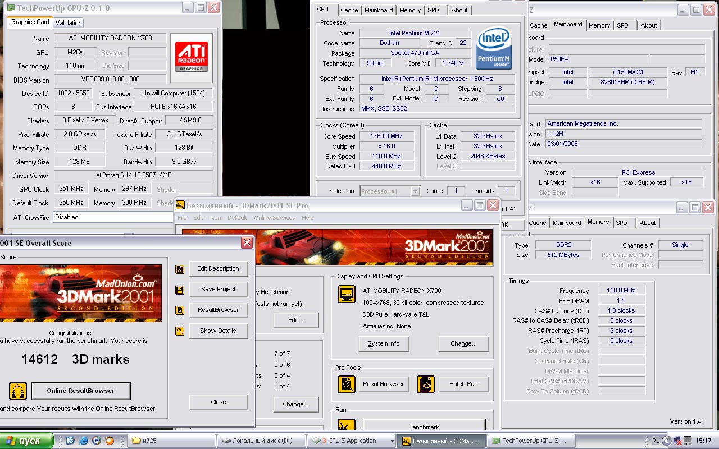Click the network tray icon with red X
The width and height of the screenshot is (719, 449).
click(x=677, y=441)
